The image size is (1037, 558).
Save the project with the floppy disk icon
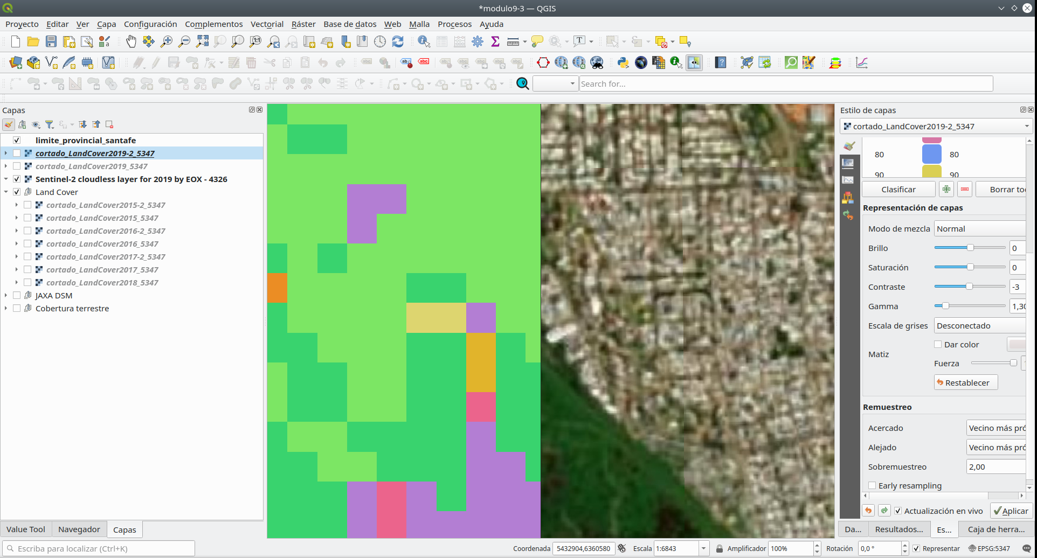click(51, 41)
